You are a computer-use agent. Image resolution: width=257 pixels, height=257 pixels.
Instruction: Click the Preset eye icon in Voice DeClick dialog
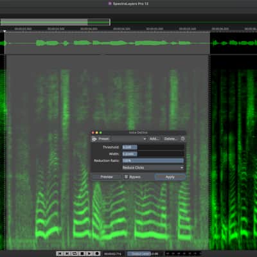(94, 139)
